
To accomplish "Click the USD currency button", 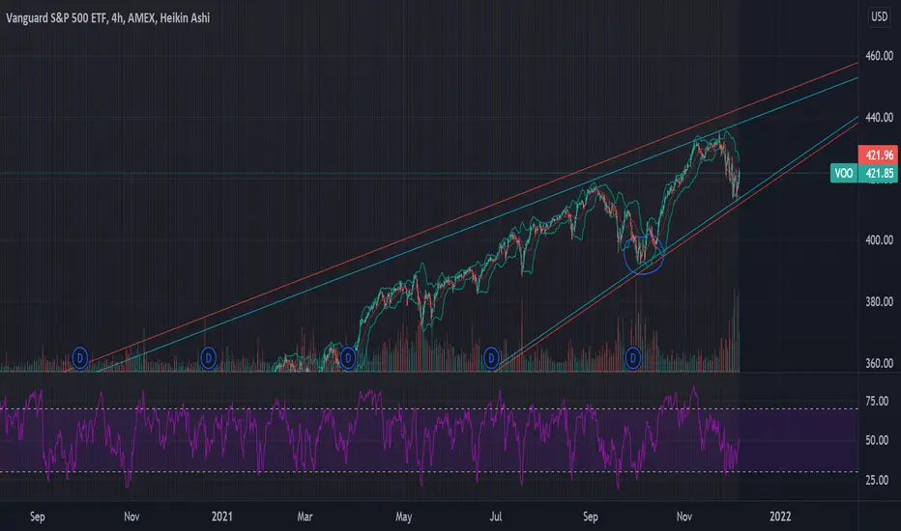I will pos(879,16).
